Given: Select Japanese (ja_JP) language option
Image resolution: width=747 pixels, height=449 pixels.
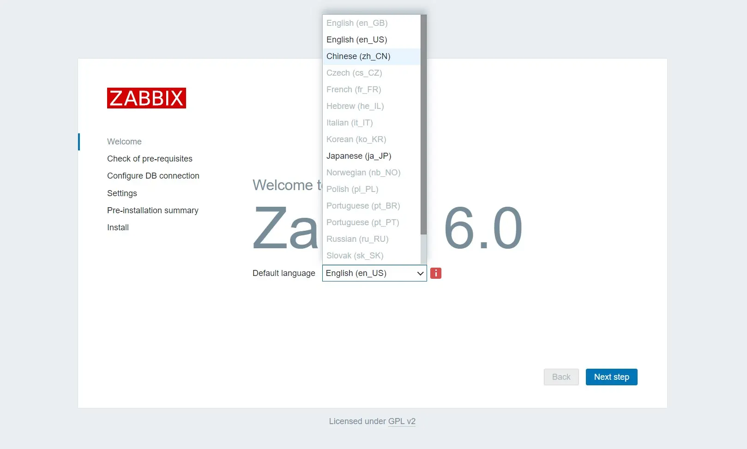Looking at the screenshot, I should point(372,156).
